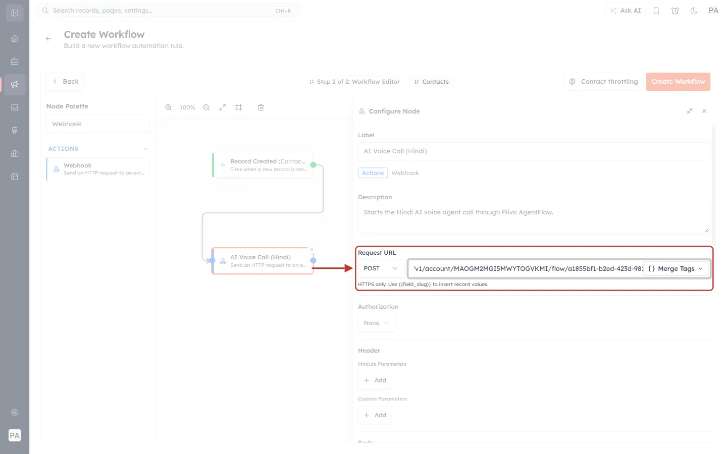Viewport: 727px width, 454px height.
Task: Open the Home sidebar icon
Action: point(15,38)
